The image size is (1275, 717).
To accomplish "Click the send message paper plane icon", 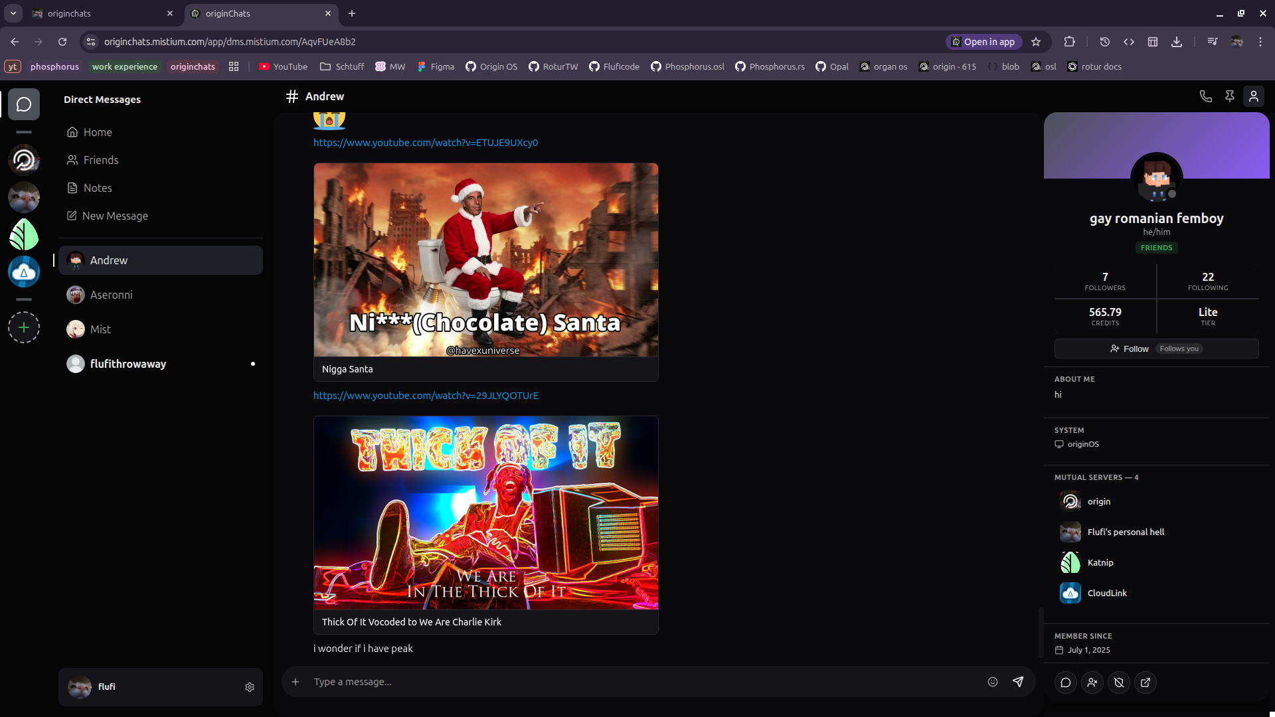I will pos(1018,682).
